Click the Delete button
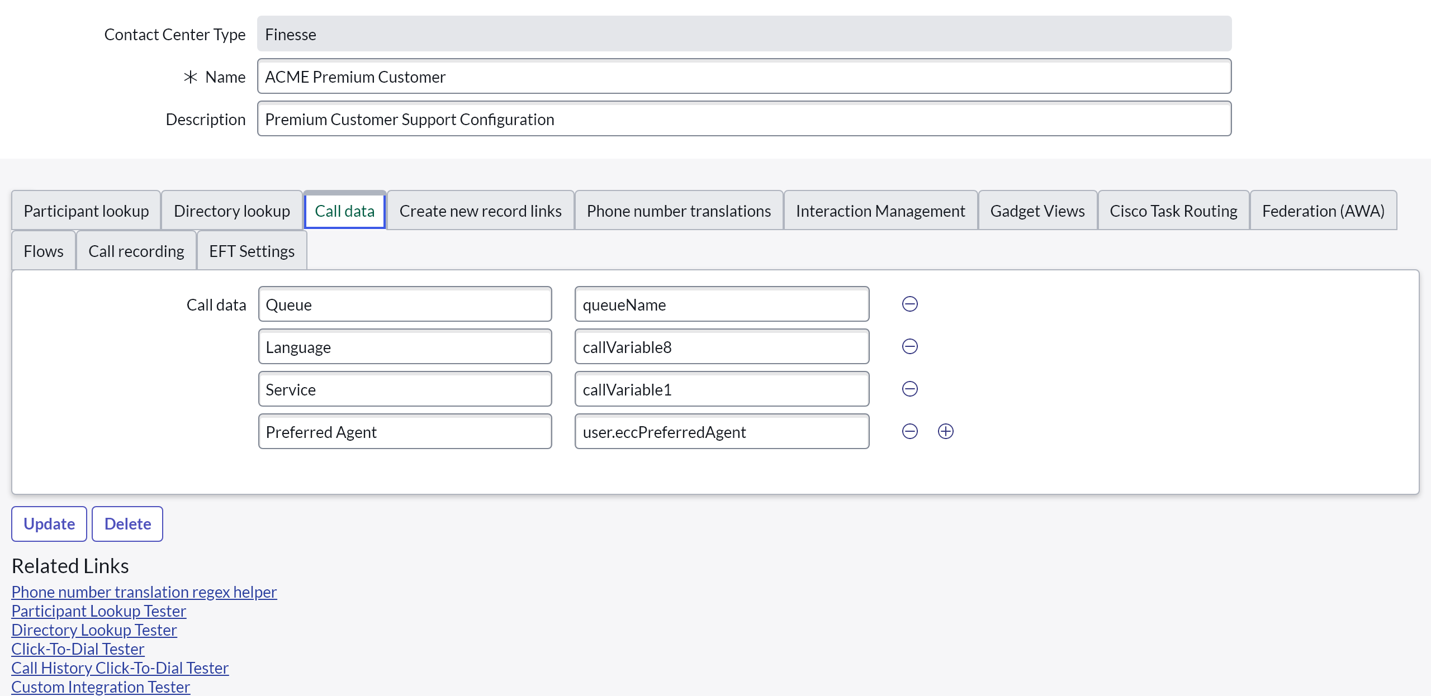This screenshot has height=696, width=1431. [127, 523]
